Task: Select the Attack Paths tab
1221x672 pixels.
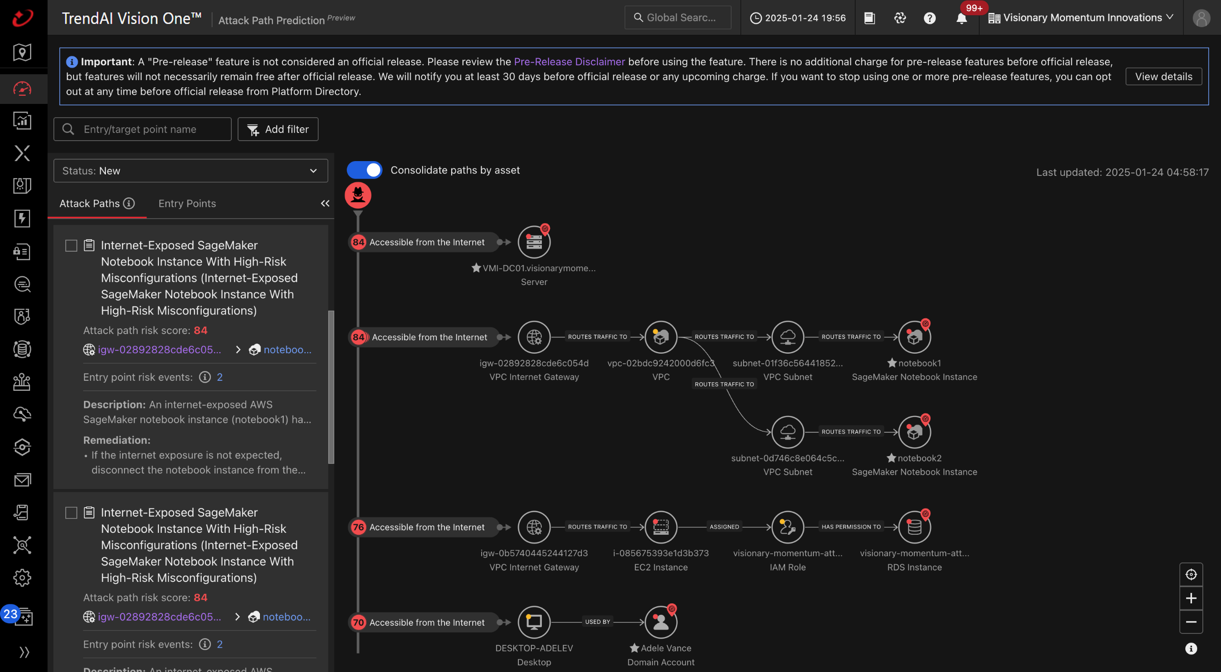Action: coord(90,204)
